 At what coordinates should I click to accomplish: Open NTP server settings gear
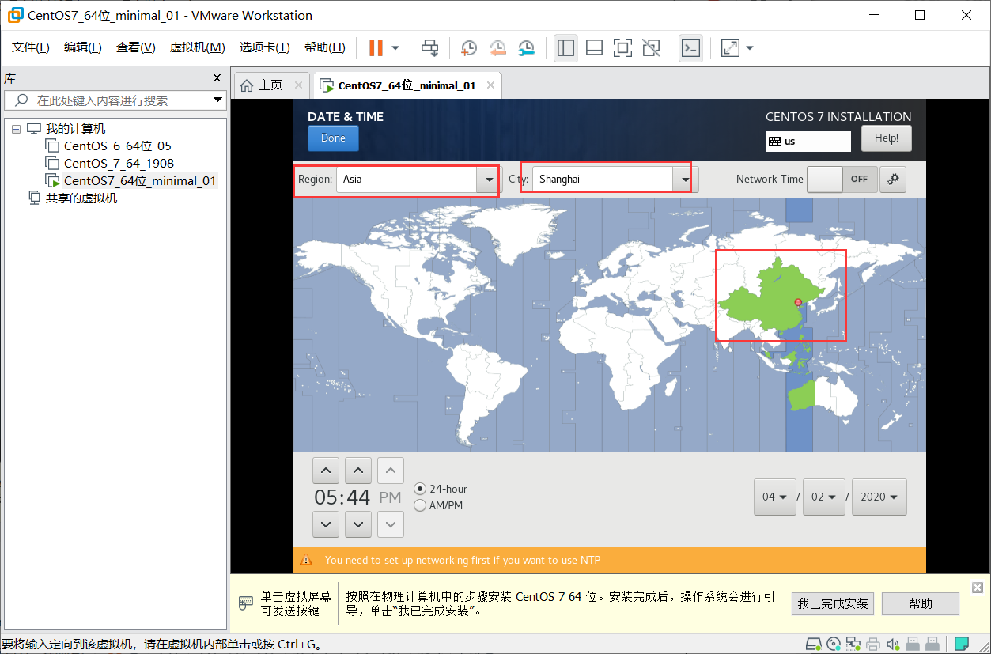click(x=894, y=180)
